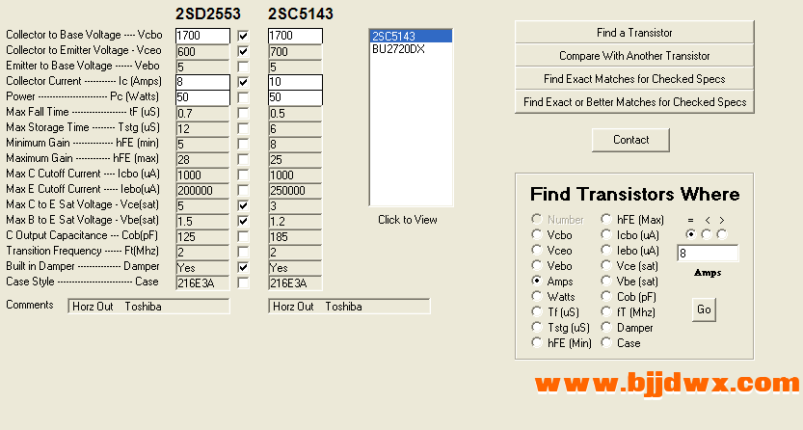This screenshot has height=430, width=803.
Task: Select the greater-than comparison radio button
Action: click(721, 234)
